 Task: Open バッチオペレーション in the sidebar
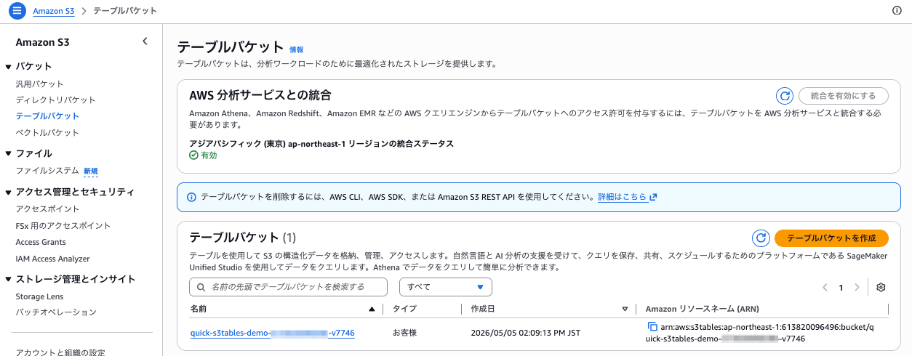[x=56, y=312]
